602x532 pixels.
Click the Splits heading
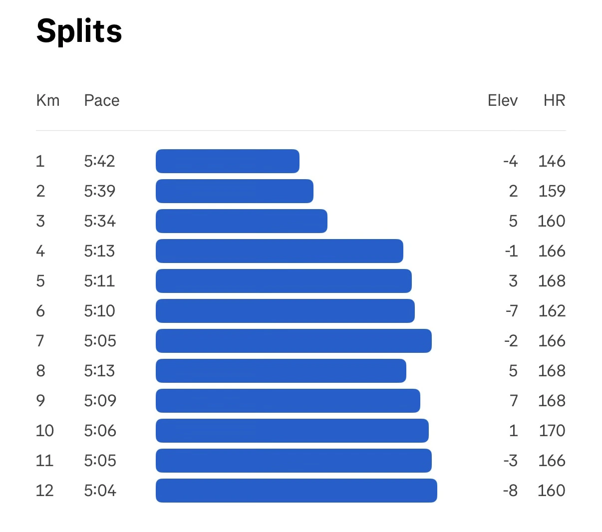pos(79,31)
